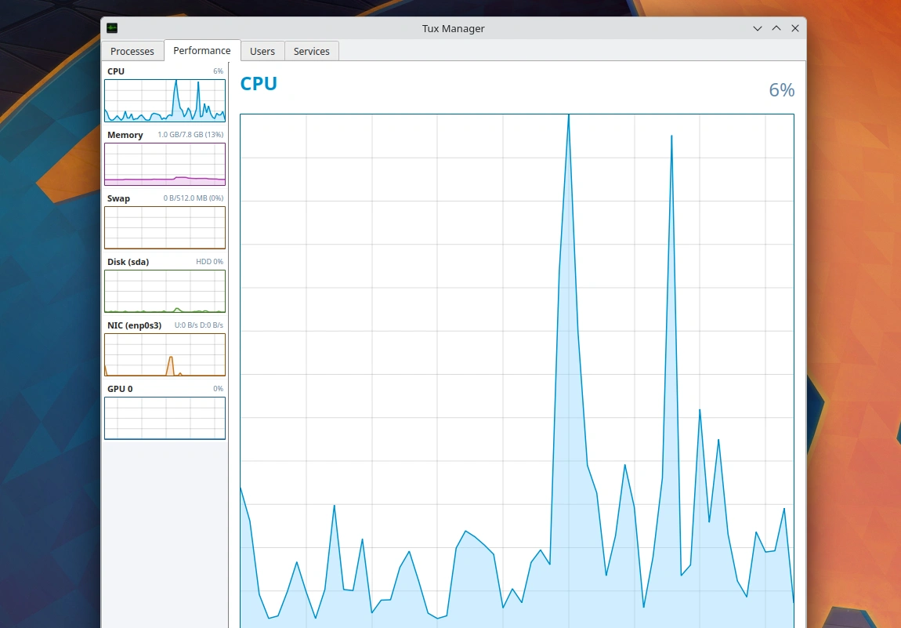Go to the Services tab

tap(311, 51)
